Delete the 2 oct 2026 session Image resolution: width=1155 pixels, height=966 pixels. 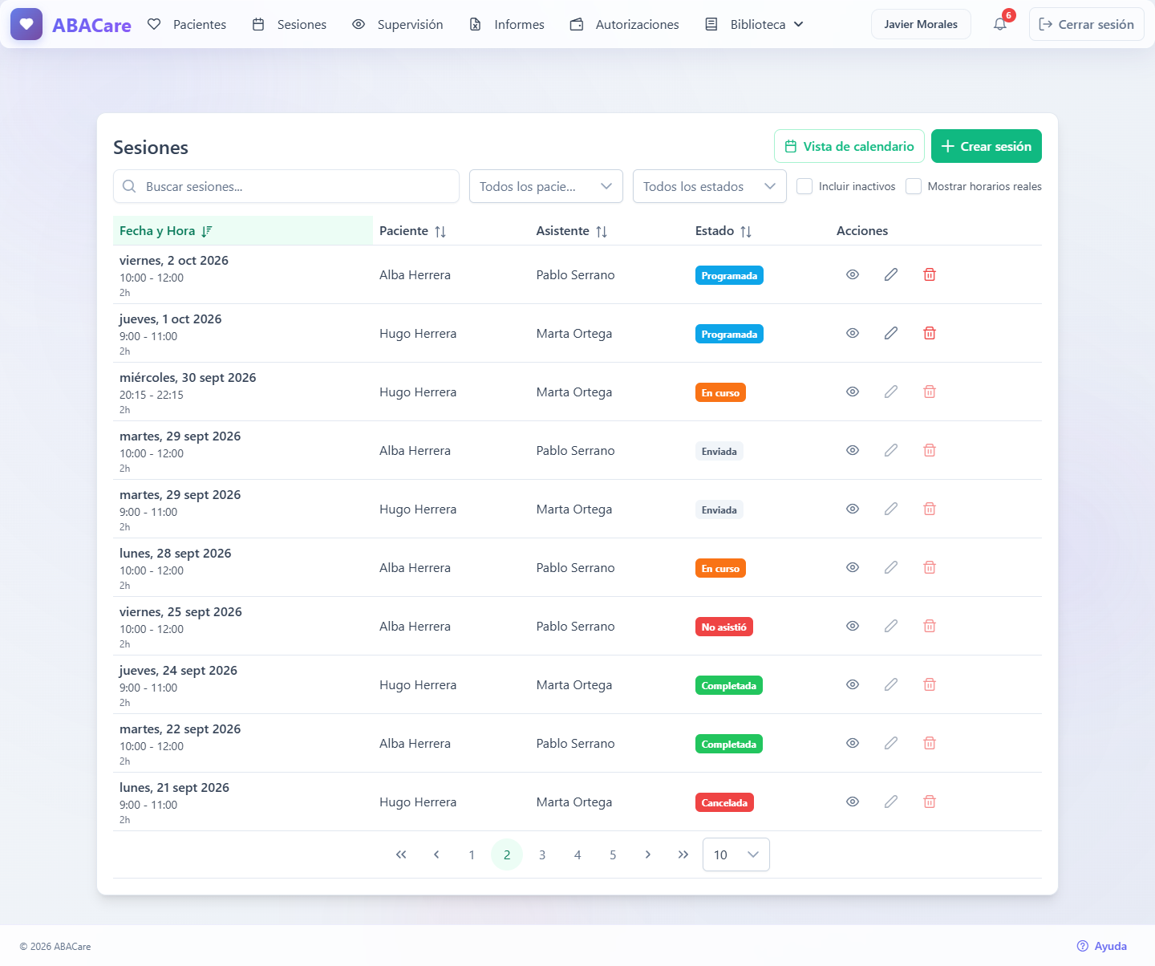930,274
